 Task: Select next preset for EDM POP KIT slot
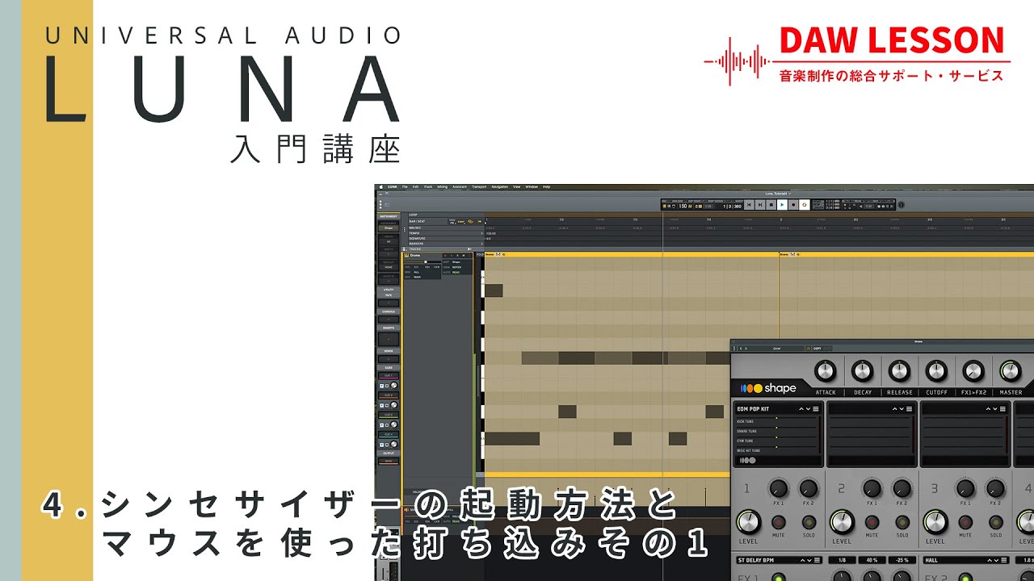809,409
